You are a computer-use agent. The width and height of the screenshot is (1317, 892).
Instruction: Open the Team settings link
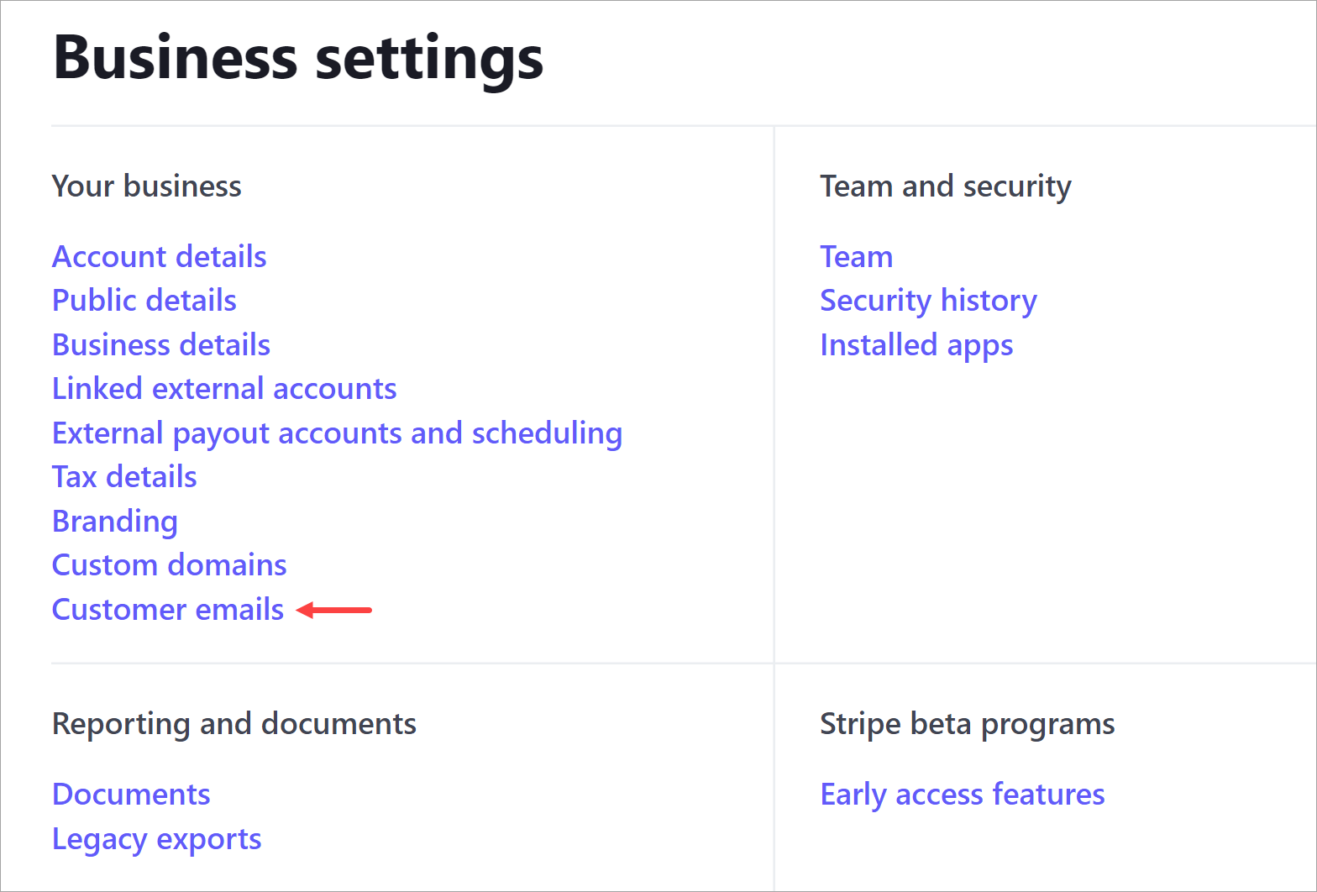857,256
